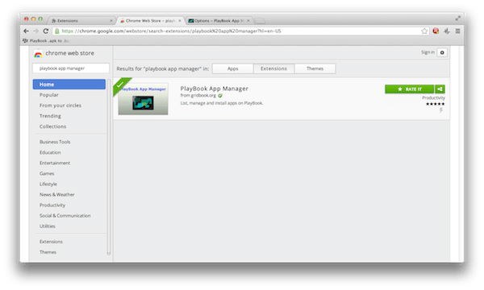The image size is (484, 290).
Task: Filter results by Extensions
Action: click(273, 68)
